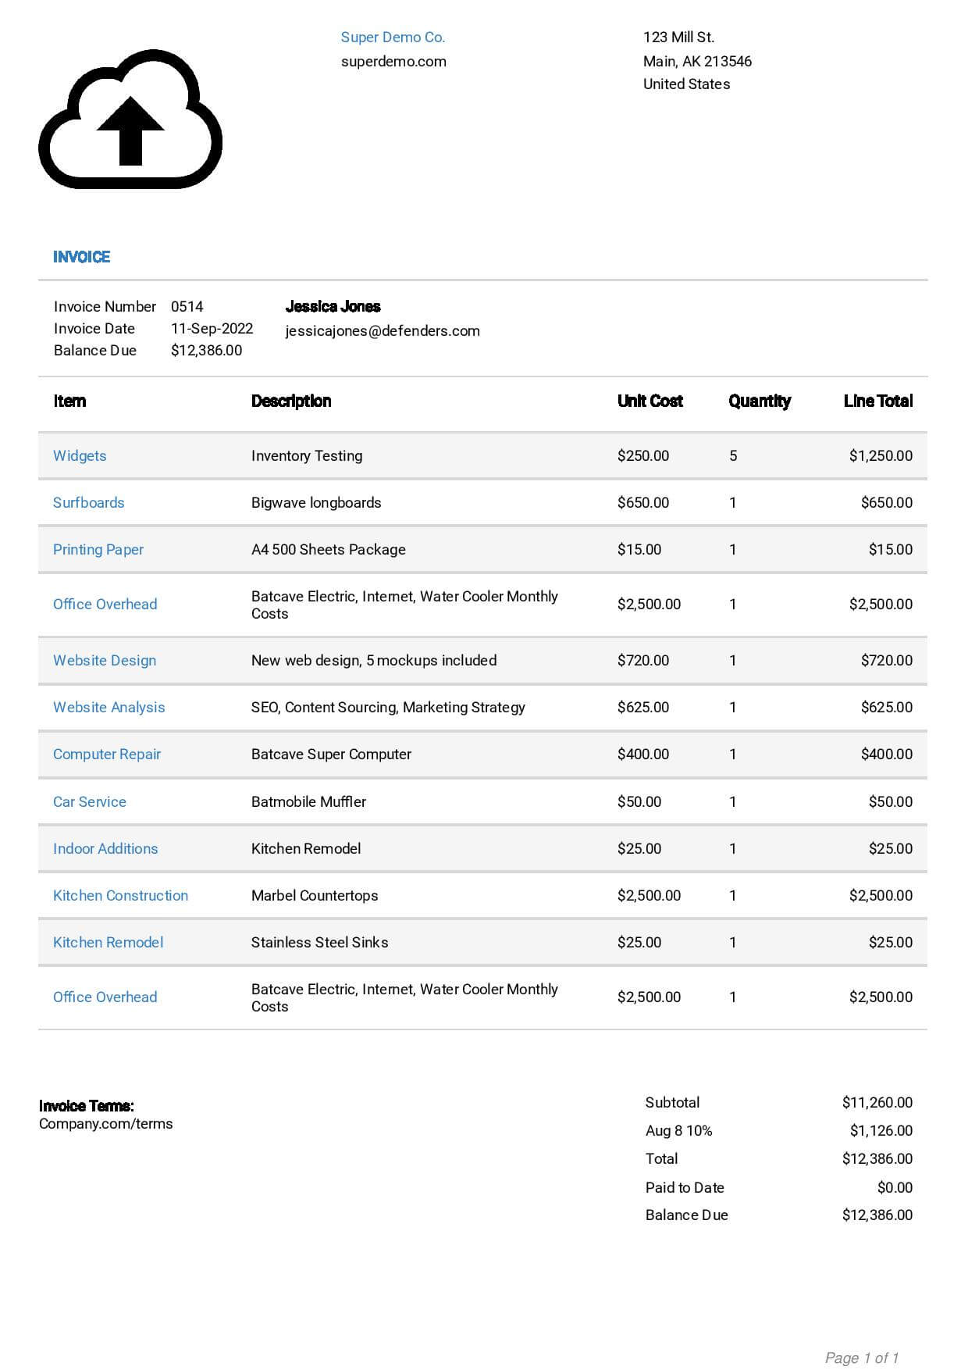Open the Surfboards item link

(88, 502)
